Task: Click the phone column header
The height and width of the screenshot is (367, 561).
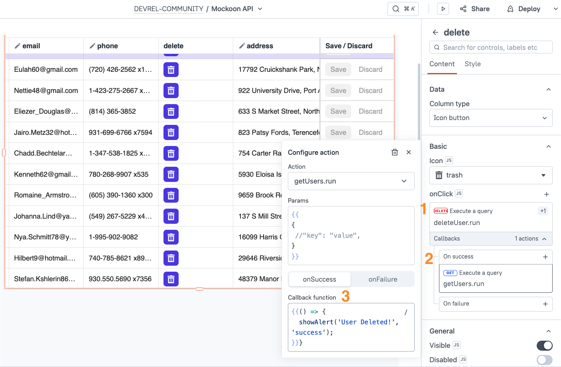Action: coord(121,46)
